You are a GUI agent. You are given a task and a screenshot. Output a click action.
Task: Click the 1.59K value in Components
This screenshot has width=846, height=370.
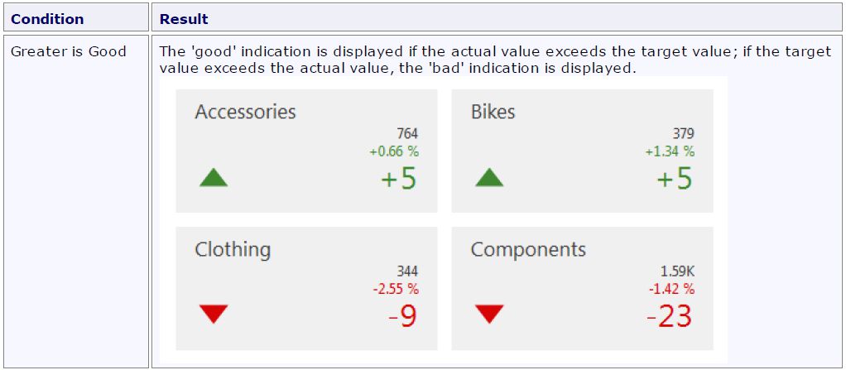(676, 271)
